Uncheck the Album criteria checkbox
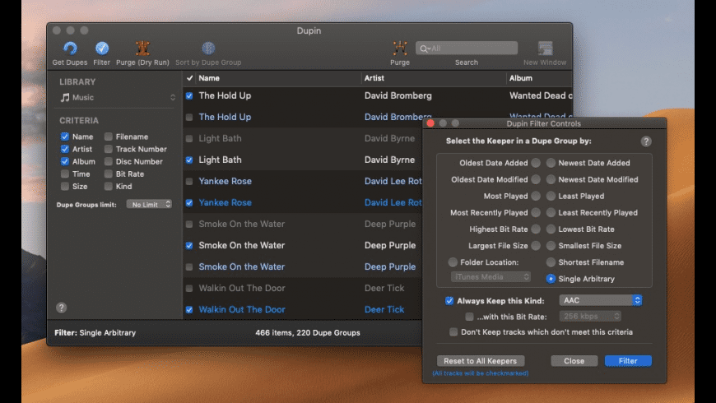Screen dimensions: 716x403 [x=65, y=162]
